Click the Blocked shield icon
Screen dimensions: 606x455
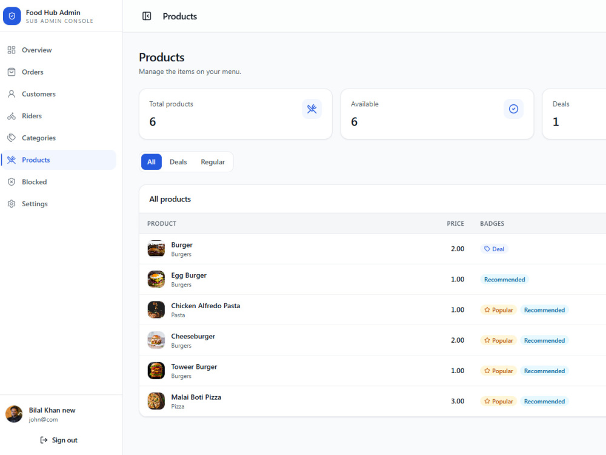pyautogui.click(x=12, y=182)
